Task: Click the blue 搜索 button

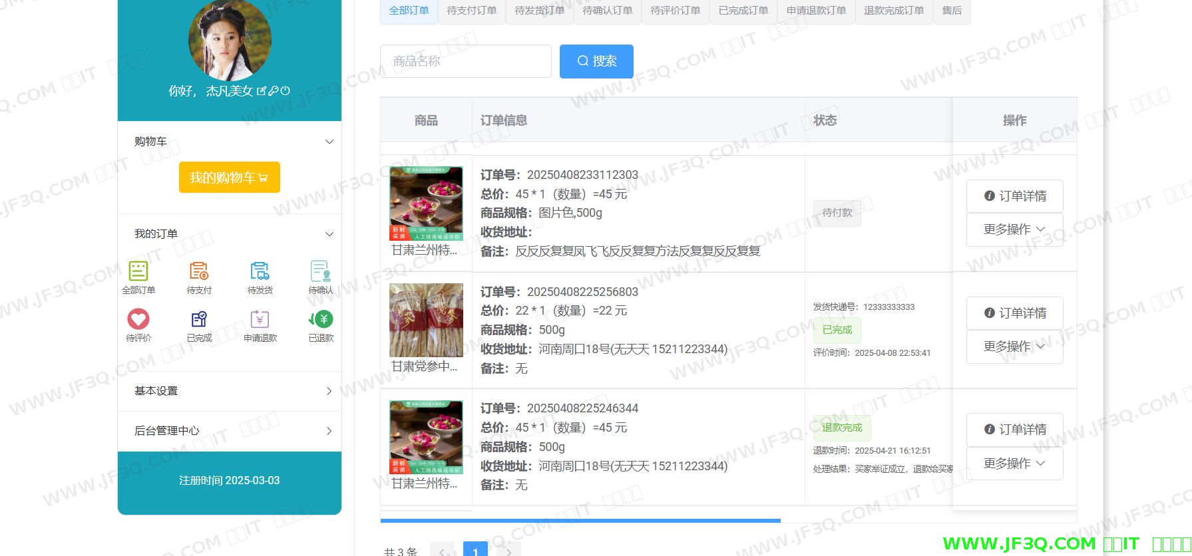Action: point(596,61)
